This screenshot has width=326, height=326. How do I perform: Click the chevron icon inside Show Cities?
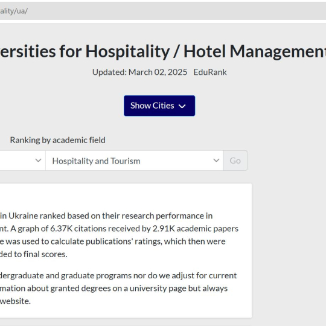(182, 106)
